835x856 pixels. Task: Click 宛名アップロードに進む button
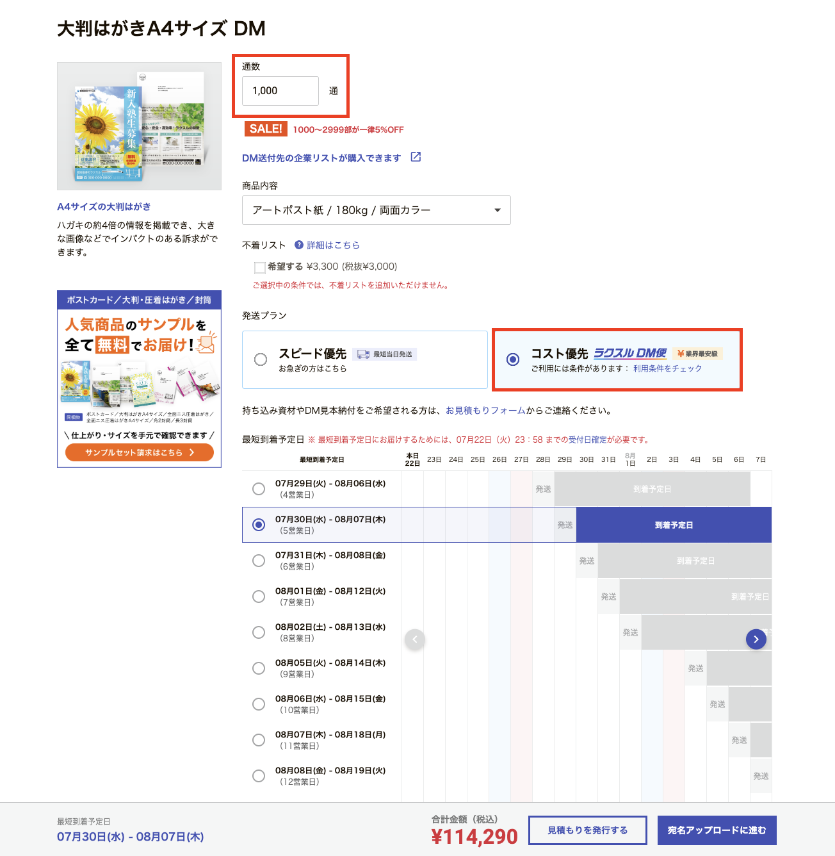pos(717,830)
